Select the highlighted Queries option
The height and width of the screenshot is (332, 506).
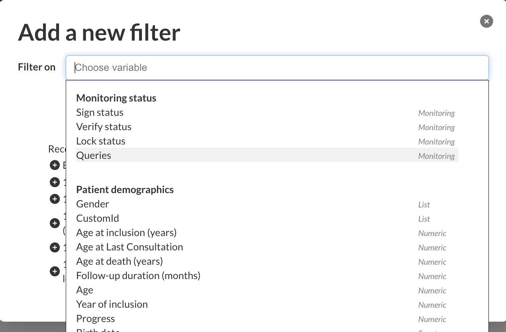pos(94,156)
